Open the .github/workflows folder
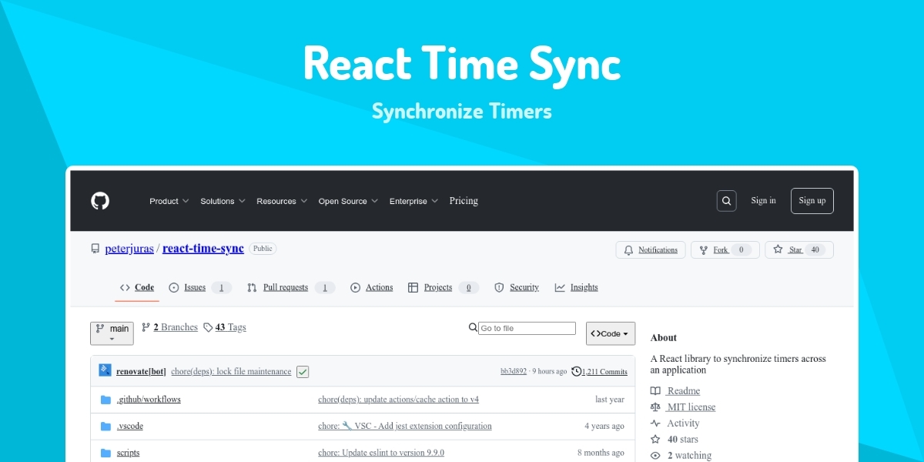 [x=149, y=400]
